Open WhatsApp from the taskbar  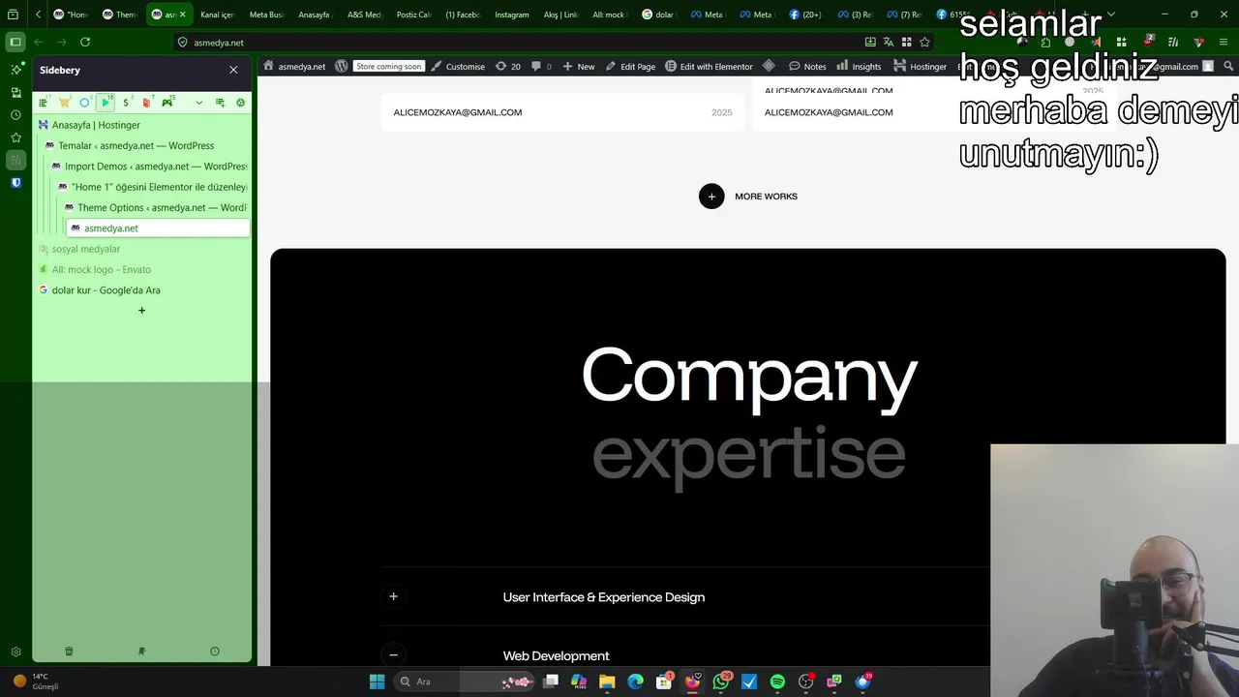721,682
